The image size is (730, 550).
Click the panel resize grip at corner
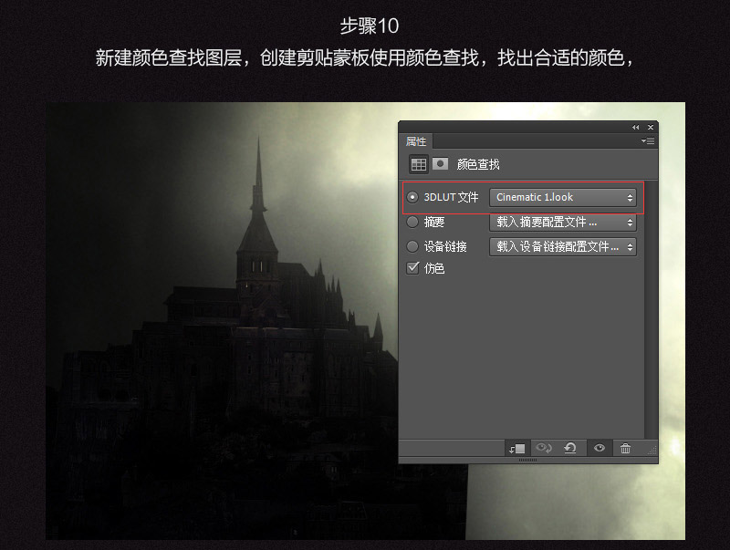tap(652, 450)
